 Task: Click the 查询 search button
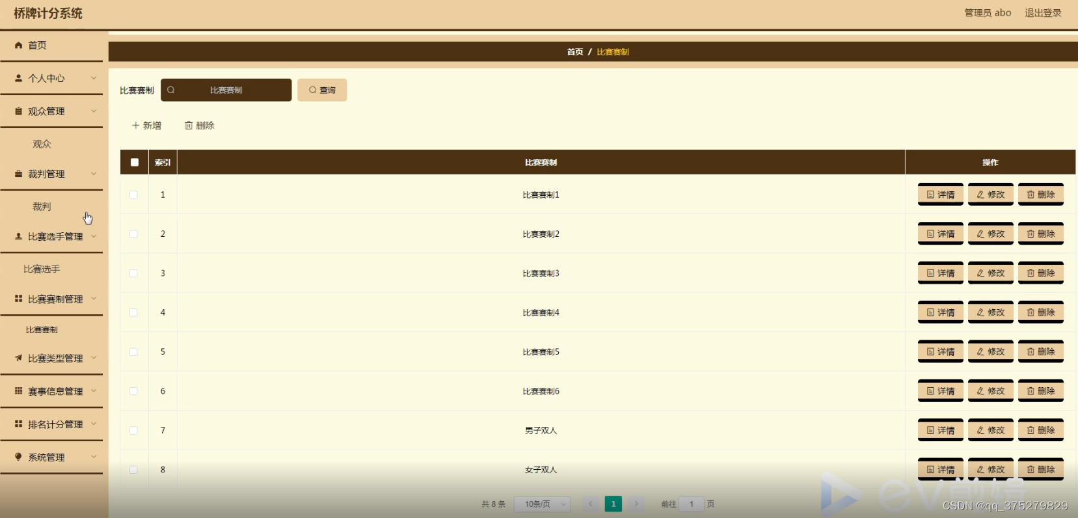[322, 90]
